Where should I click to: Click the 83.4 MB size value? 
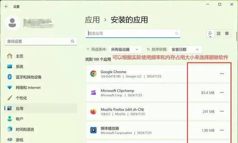point(208,93)
